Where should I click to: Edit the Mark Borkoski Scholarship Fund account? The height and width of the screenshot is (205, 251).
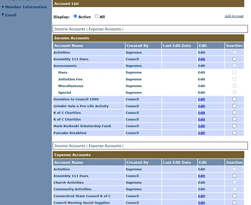pyautogui.click(x=201, y=126)
